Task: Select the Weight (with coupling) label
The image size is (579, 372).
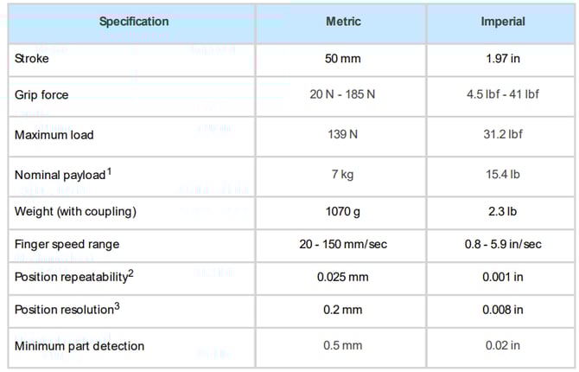Action: (74, 212)
